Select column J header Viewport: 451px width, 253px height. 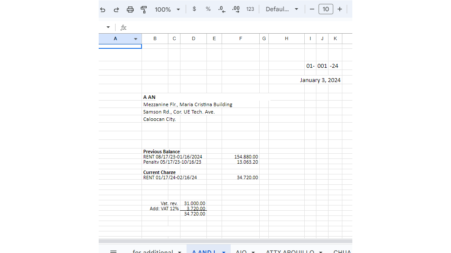point(322,39)
